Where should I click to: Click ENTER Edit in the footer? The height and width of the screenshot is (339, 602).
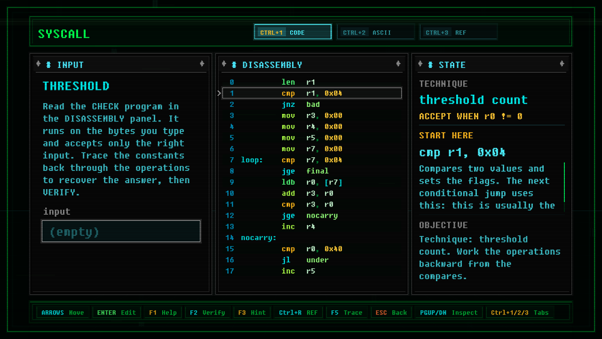(x=117, y=312)
